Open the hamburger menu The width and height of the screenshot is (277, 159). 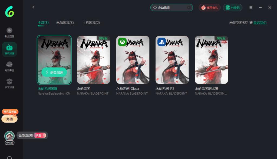coord(251,8)
